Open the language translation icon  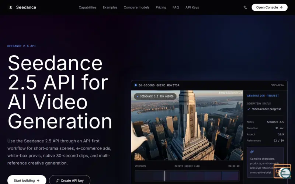click(245, 7)
